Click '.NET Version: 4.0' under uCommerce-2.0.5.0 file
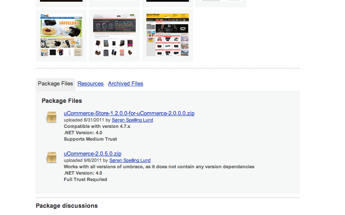 83,173
